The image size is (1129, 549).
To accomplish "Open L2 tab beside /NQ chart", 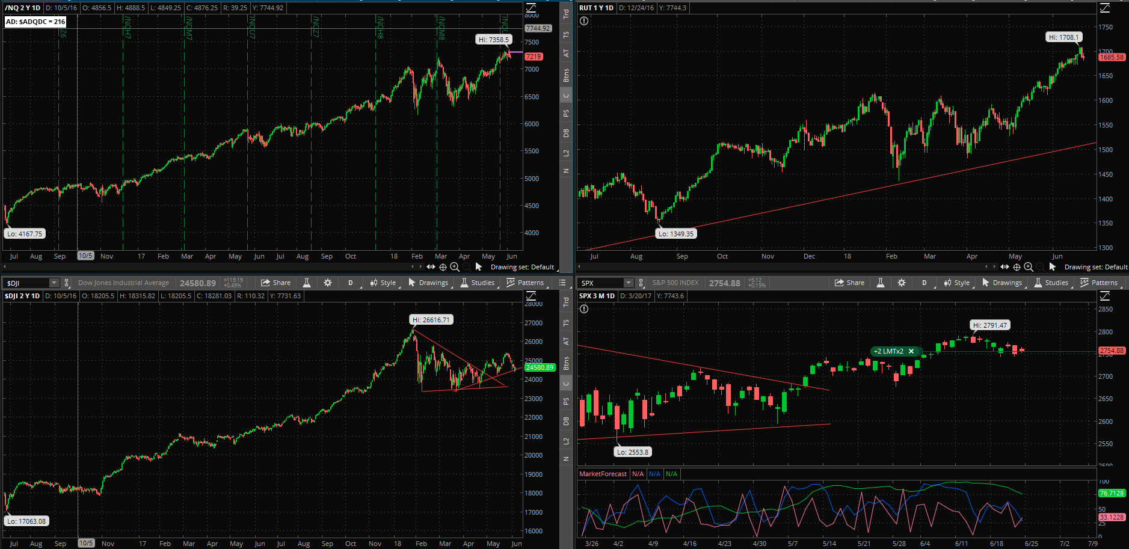I will (566, 153).
